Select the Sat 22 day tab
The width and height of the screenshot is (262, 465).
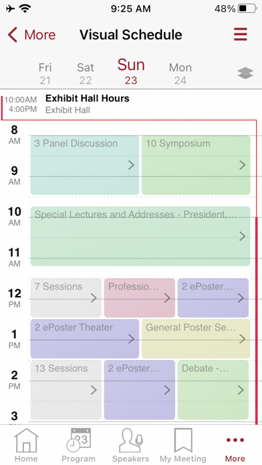click(x=86, y=73)
